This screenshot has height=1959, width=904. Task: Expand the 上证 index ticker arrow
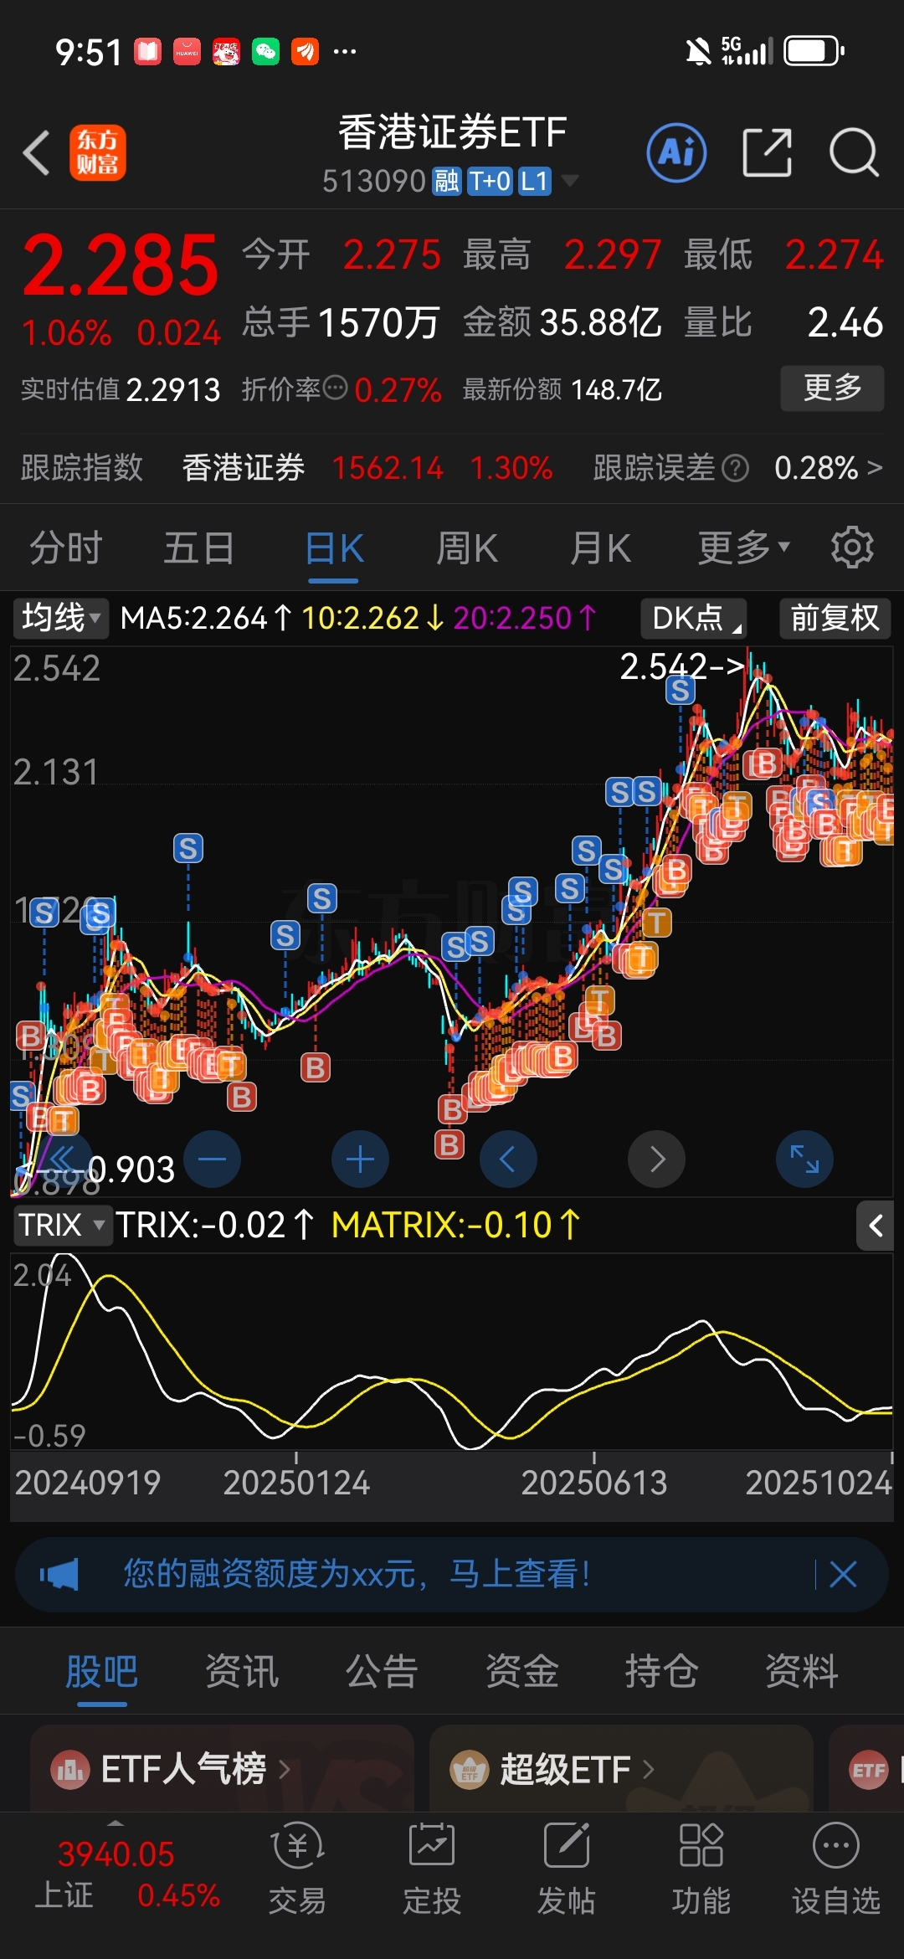coord(116,1823)
